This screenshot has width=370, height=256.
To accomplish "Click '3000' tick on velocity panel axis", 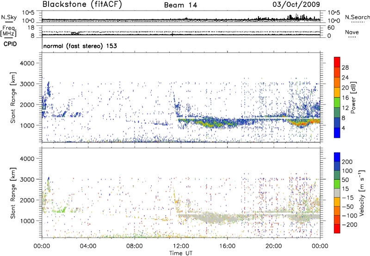I will point(27,179).
